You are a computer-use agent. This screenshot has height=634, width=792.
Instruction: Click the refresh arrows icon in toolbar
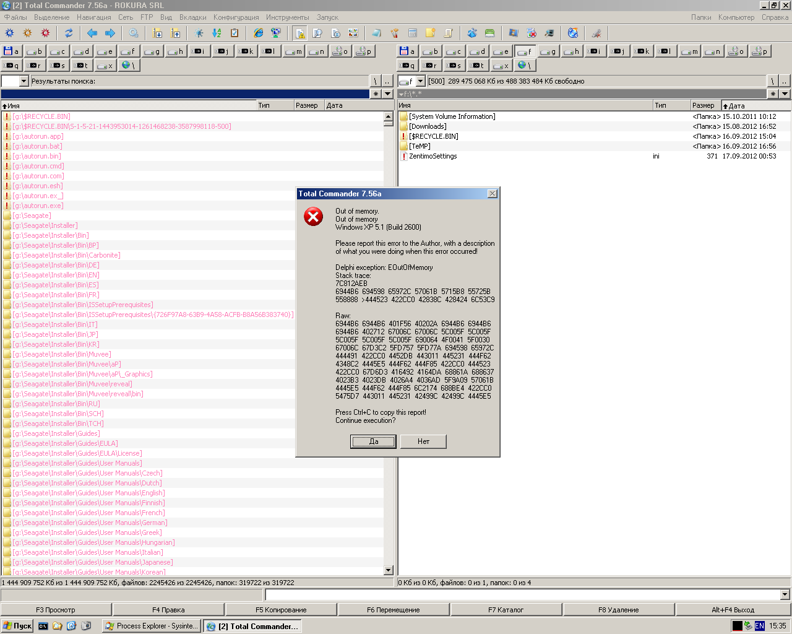pyautogui.click(x=69, y=33)
